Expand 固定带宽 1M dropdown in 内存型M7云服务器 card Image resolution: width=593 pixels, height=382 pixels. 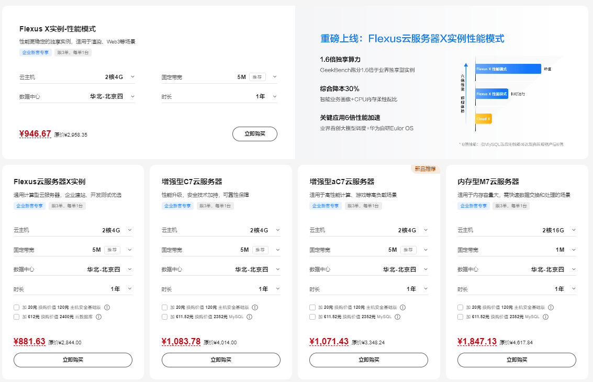coord(517,250)
